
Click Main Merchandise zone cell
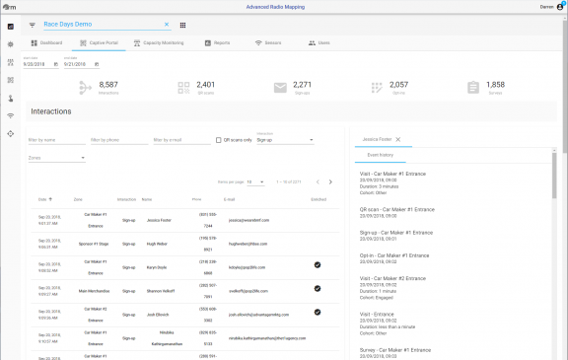(x=95, y=291)
